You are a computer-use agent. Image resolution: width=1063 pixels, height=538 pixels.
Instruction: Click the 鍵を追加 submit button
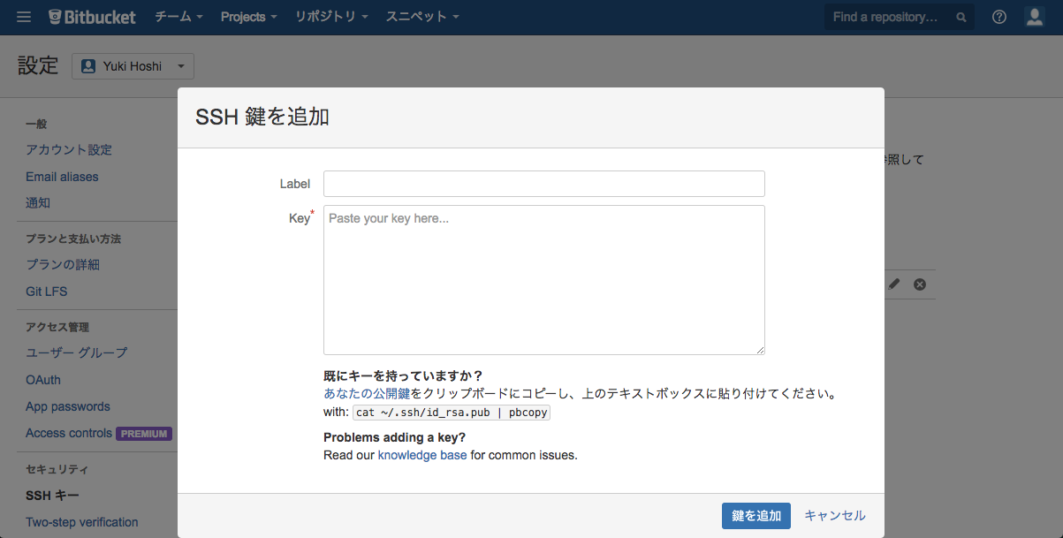click(755, 516)
